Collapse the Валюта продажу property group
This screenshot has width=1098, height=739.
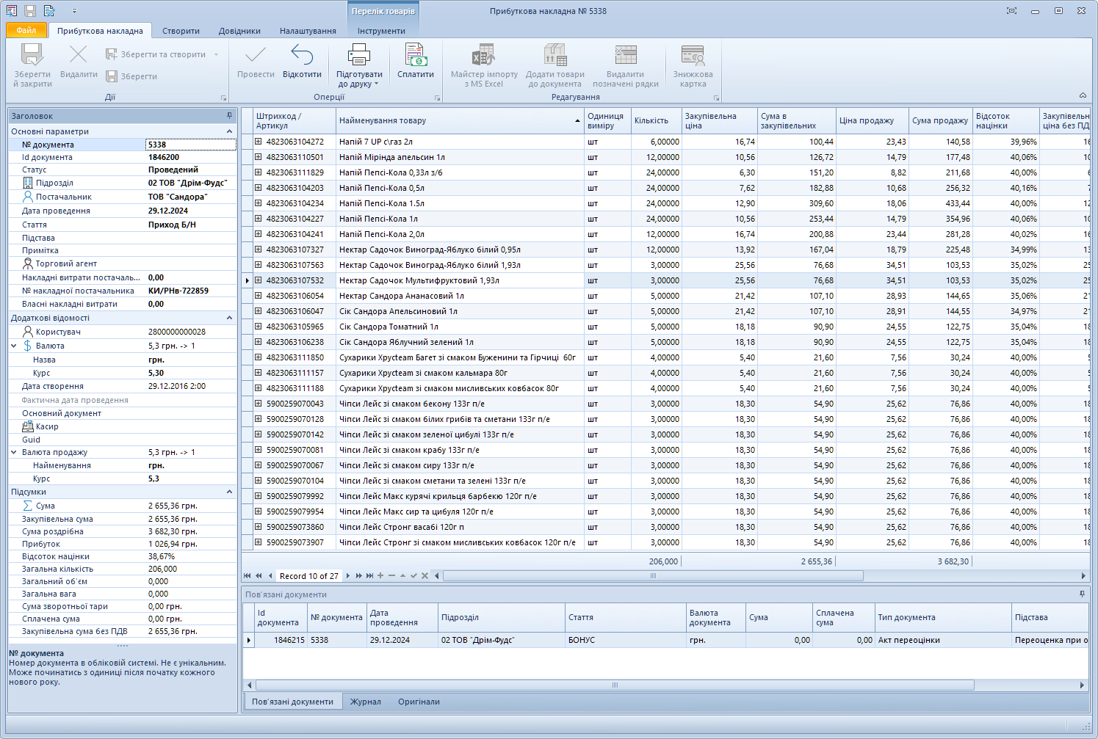coord(14,452)
